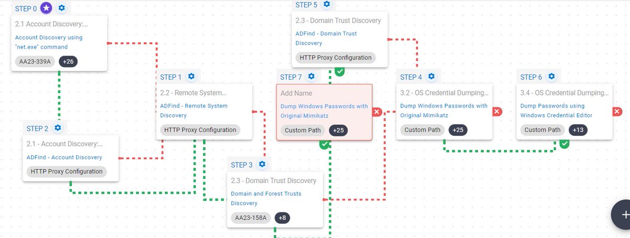
Task: Click HTTP Proxy Configuration tag on STEP 2
Action: coord(67,171)
